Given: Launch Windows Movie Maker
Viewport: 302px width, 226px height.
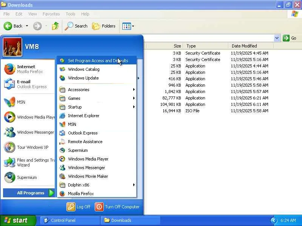Looking at the screenshot, I should (x=97, y=176).
